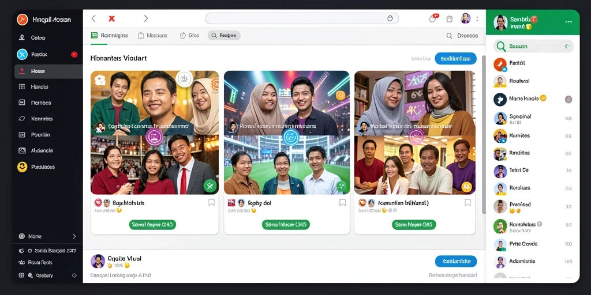Screen dimensions: 591x295
Task: Click the green crossed-tools badge on first card
Action: click(x=210, y=186)
